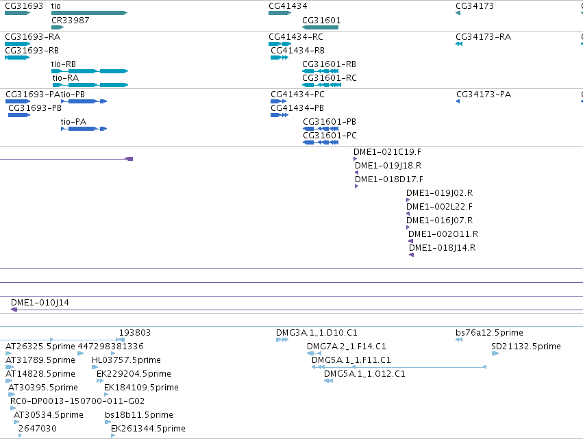Select EST HL03757.5prime
583x439 pixels.
(95, 367)
